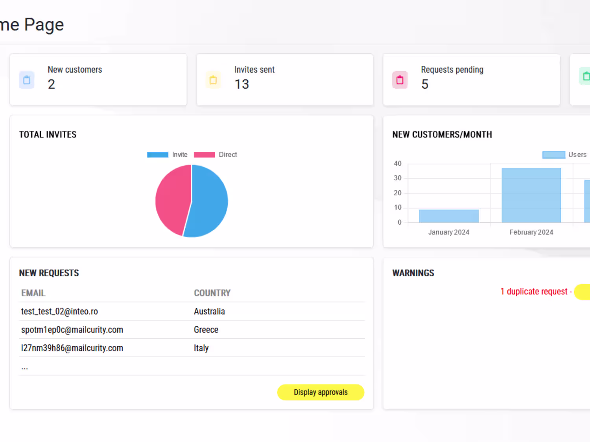Open the spotm1ep0c@mailcurity.com request row
Screen dimensions: 590x442
pyautogui.click(x=192, y=330)
